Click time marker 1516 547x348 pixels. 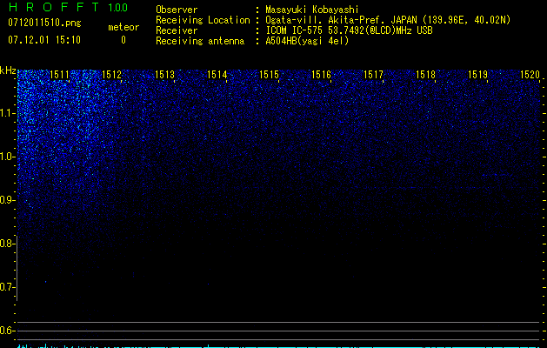[x=321, y=75]
